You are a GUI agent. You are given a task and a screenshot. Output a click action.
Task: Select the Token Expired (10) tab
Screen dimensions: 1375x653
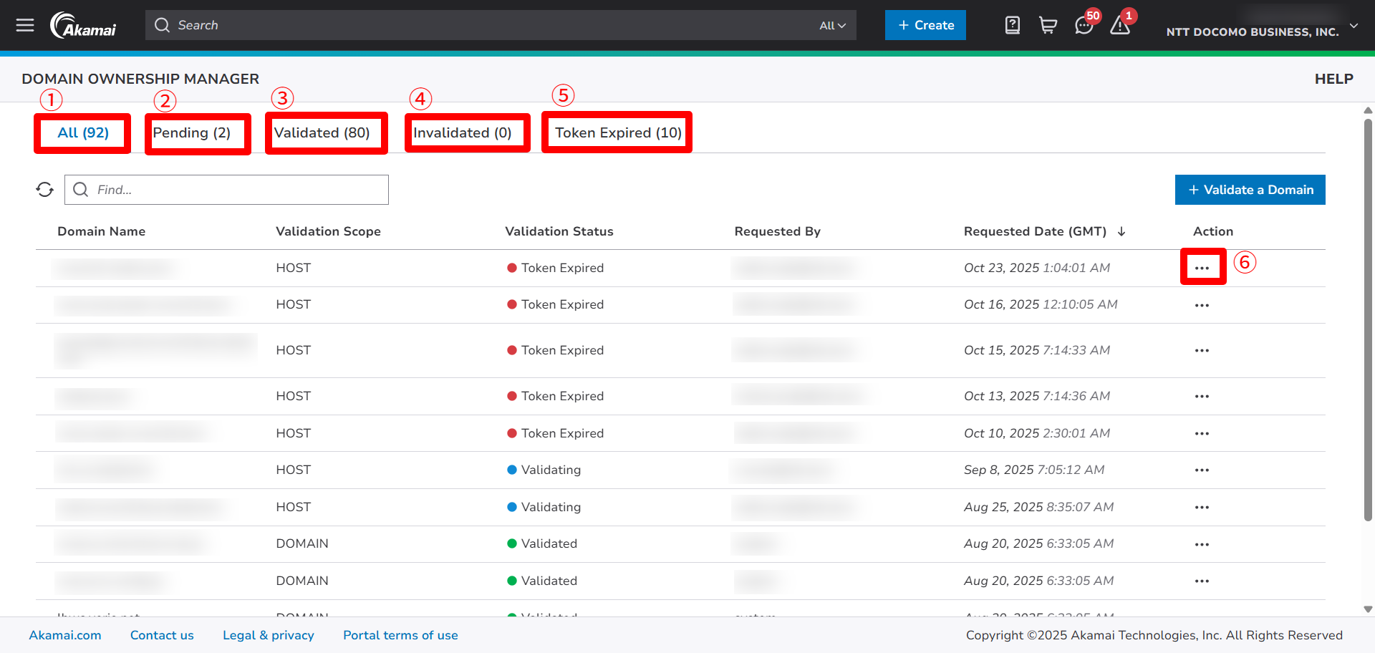click(618, 133)
